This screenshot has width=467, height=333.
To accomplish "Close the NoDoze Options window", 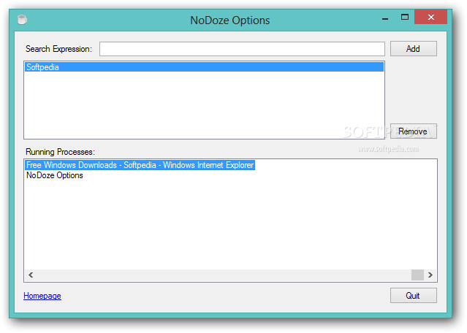I will point(430,17).
